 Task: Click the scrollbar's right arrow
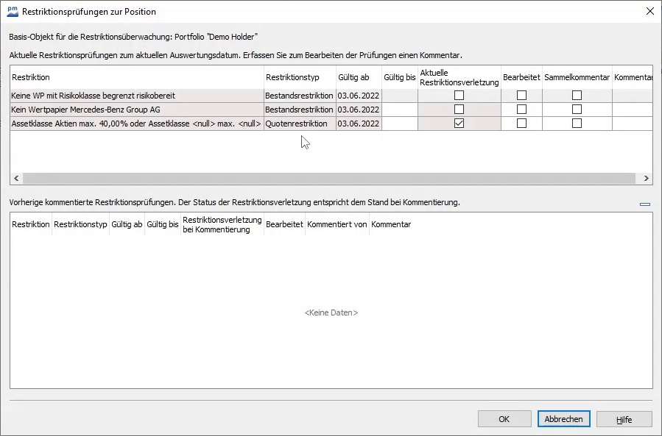646,179
